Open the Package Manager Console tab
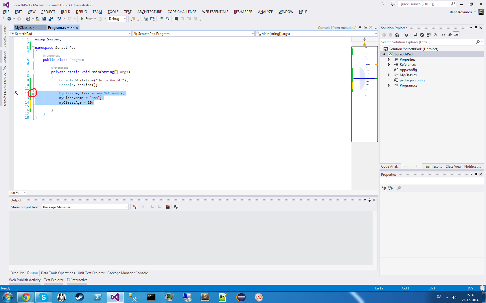This screenshot has height=303, width=486. 127,273
